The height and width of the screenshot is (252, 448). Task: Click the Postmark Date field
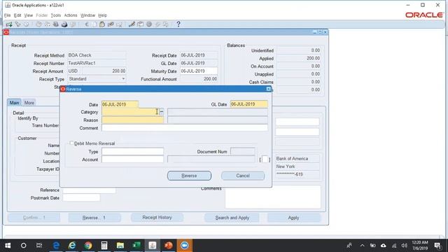click(x=81, y=197)
